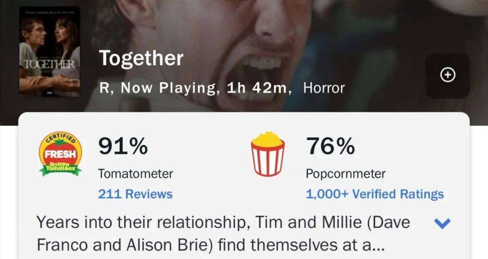
Task: Click the Certified Fresh tomato badge
Action: [x=60, y=154]
